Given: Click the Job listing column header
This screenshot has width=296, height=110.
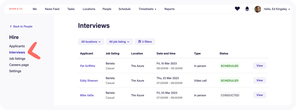Looking at the screenshot, I should point(113,53).
